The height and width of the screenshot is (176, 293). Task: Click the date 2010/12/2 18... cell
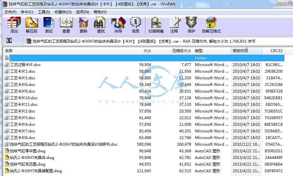tap(246, 144)
